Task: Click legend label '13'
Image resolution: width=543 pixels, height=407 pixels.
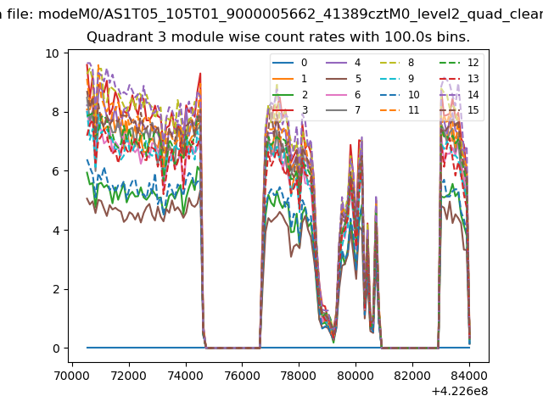Action: 473,79
